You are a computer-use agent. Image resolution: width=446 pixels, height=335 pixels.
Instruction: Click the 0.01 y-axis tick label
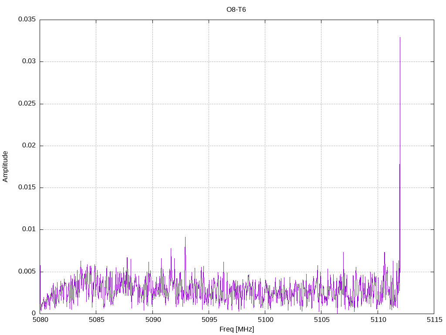point(28,229)
